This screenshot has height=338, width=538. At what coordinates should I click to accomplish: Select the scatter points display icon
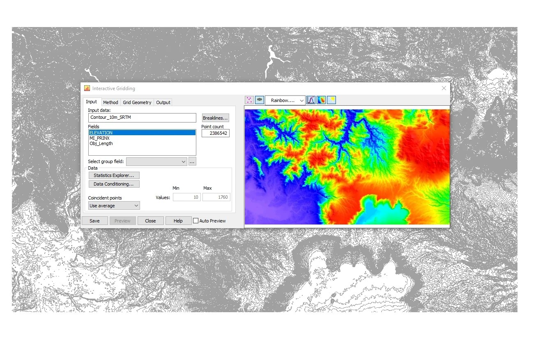(249, 100)
